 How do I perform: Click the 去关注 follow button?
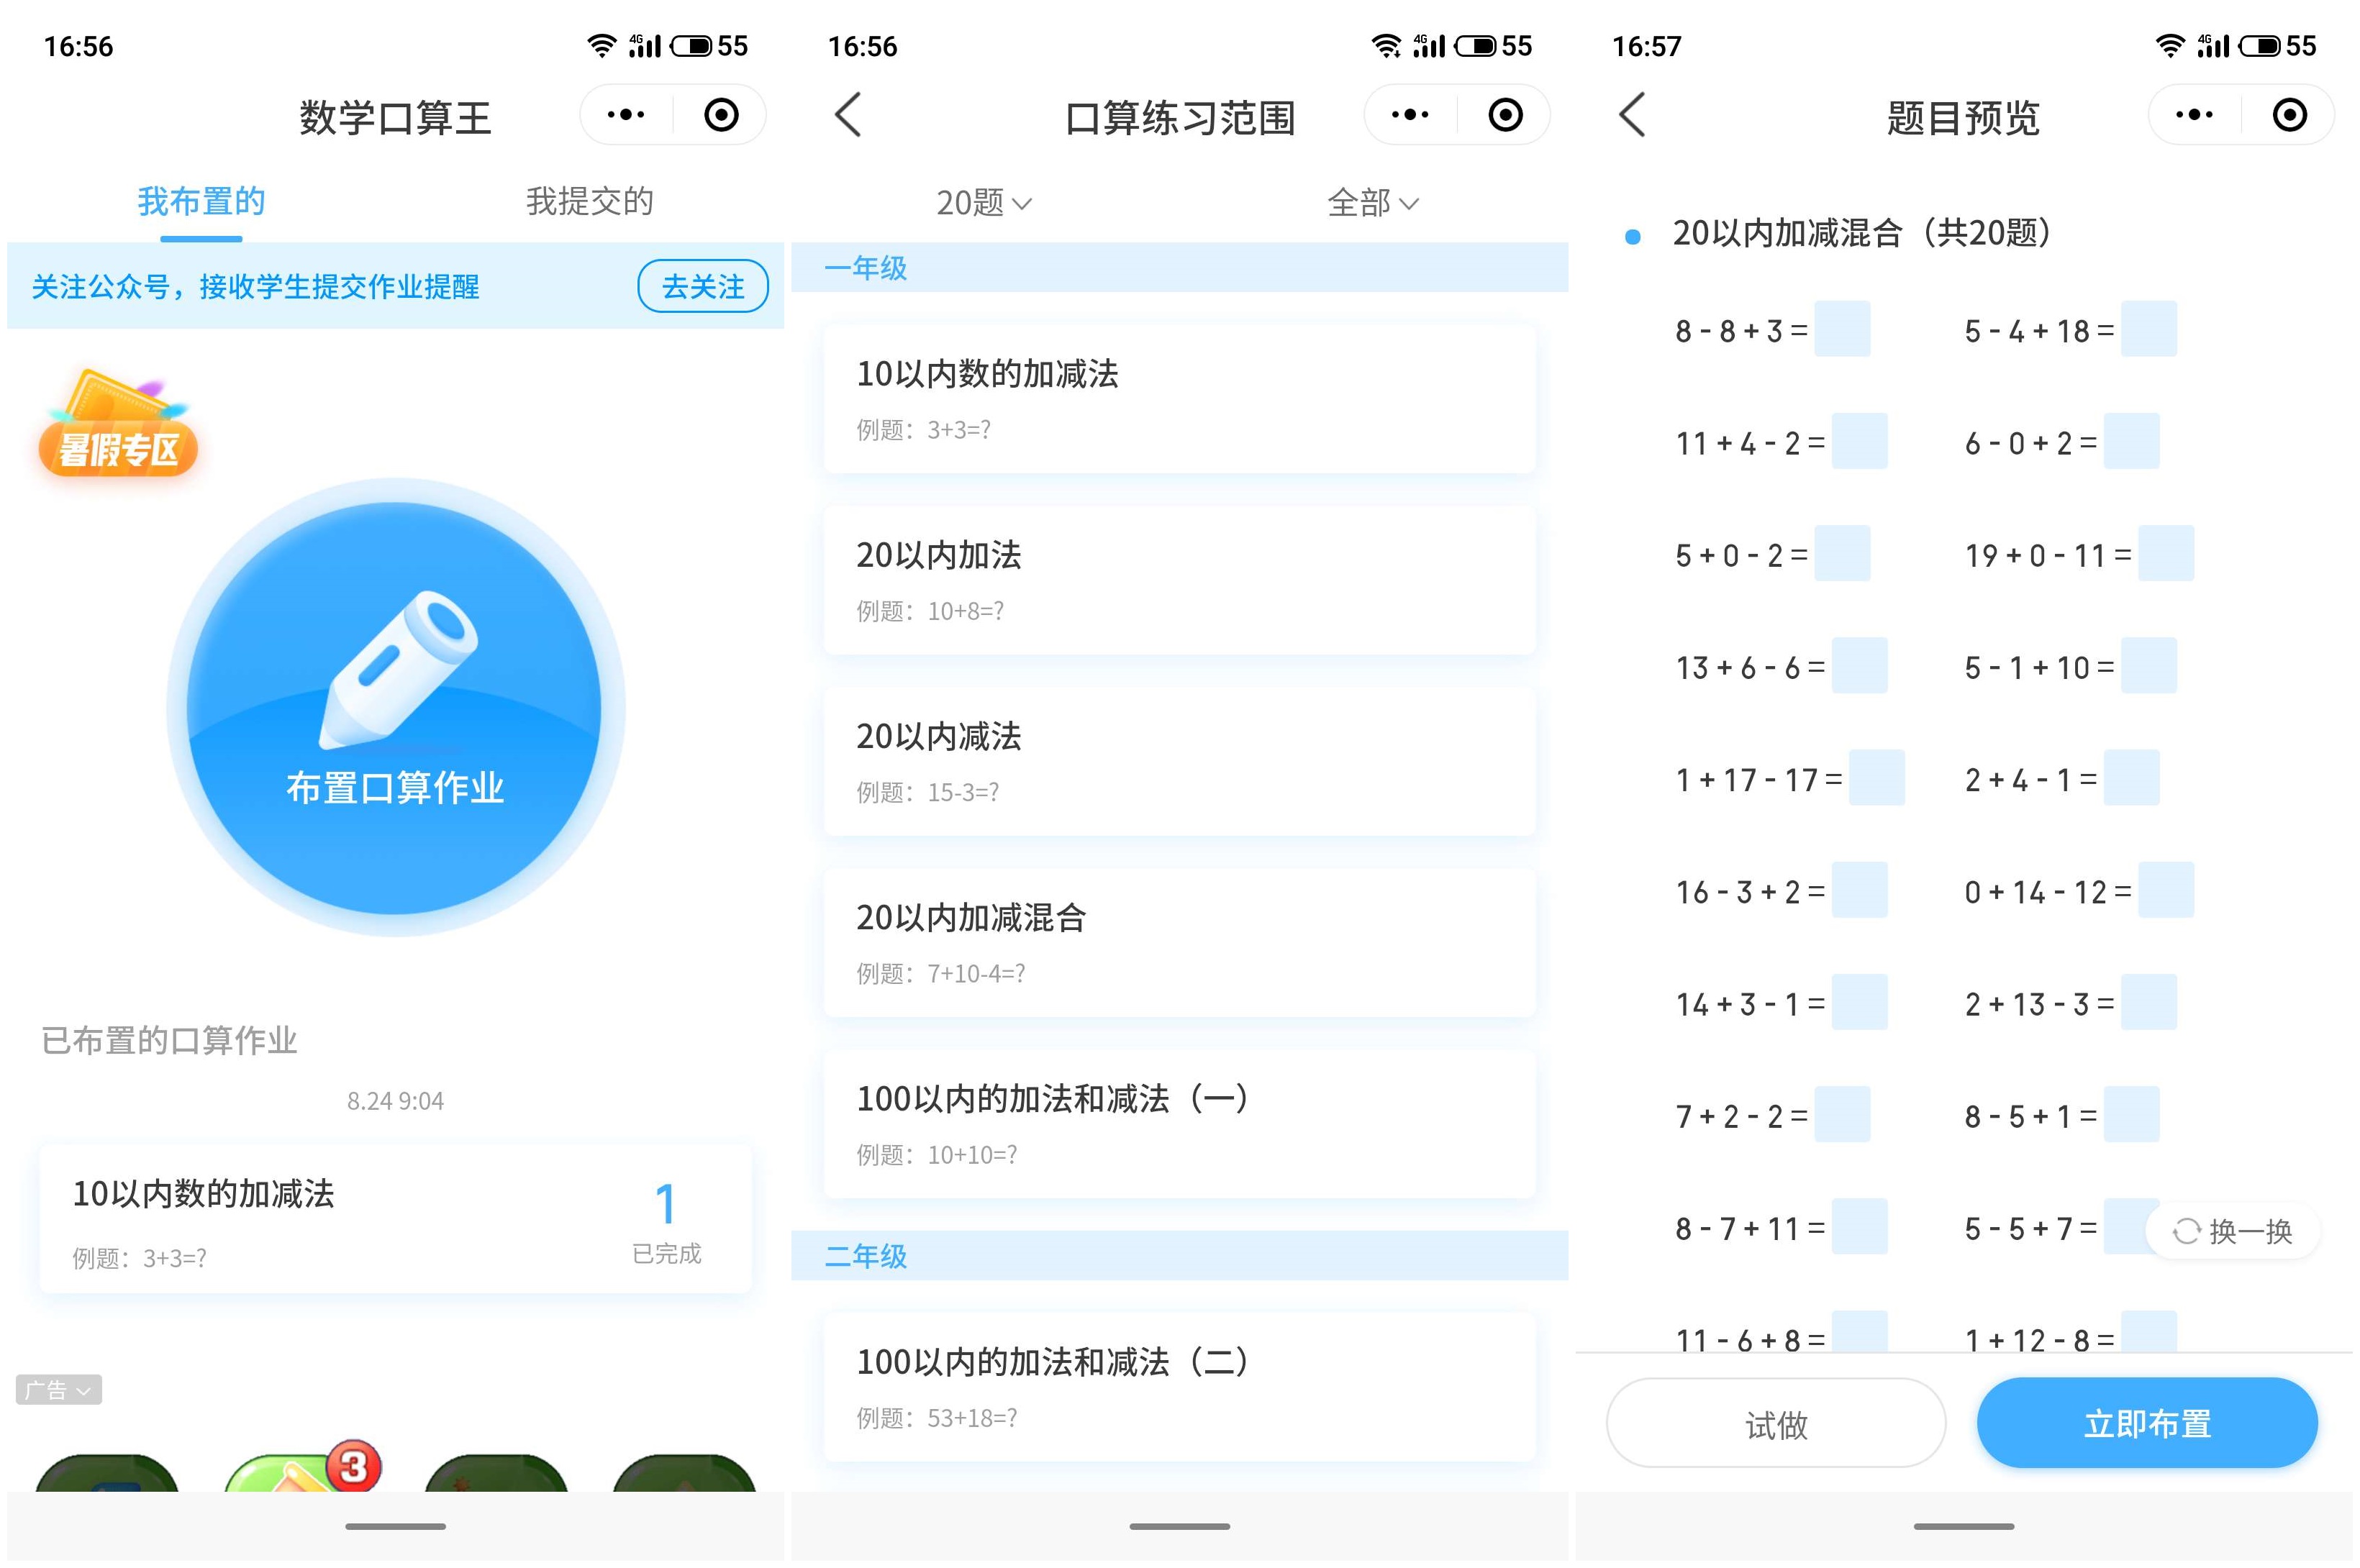[702, 287]
